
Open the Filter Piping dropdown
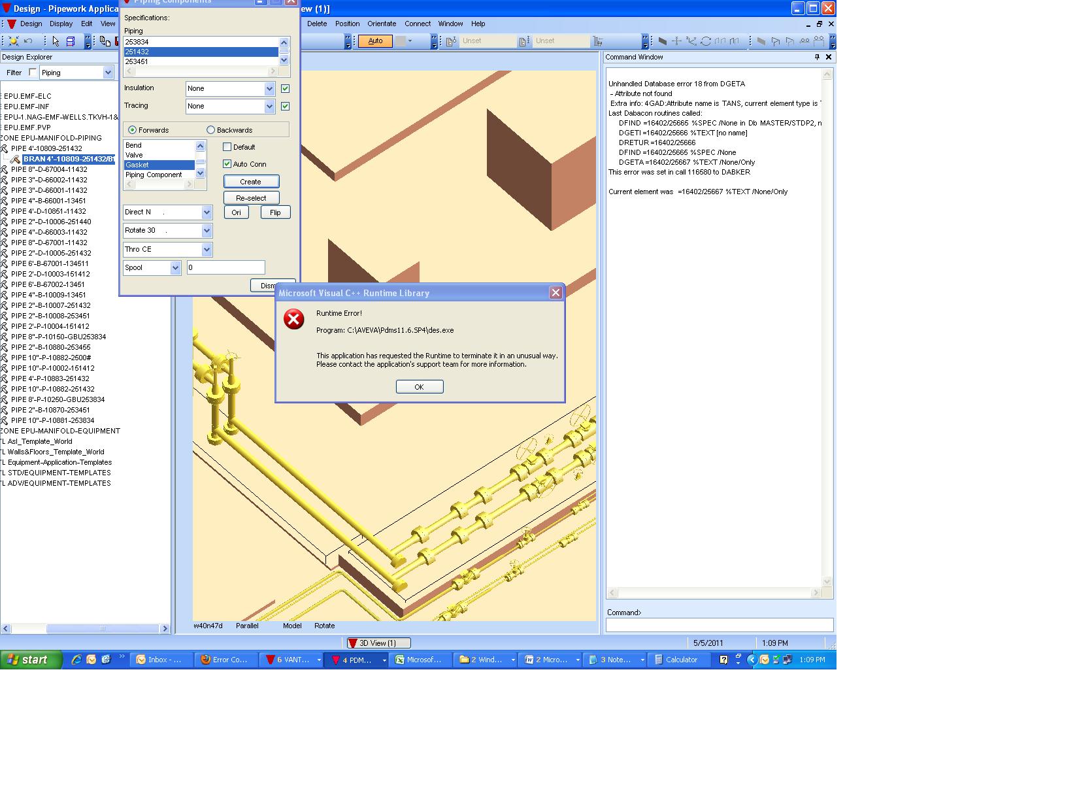pyautogui.click(x=108, y=73)
